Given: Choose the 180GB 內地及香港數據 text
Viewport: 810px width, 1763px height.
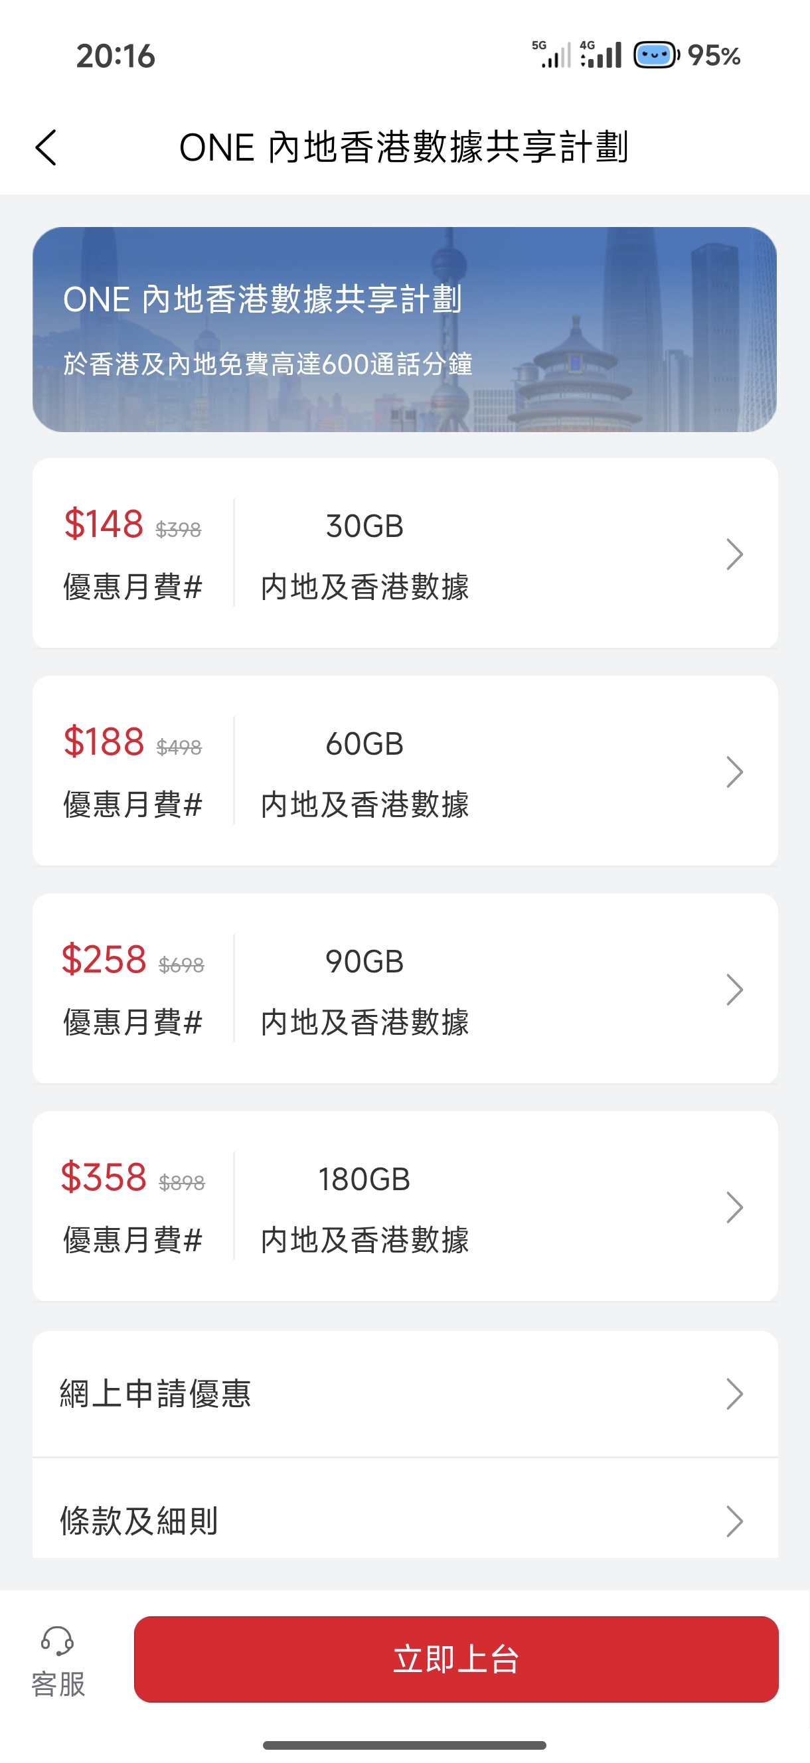Looking at the screenshot, I should pyautogui.click(x=364, y=1209).
